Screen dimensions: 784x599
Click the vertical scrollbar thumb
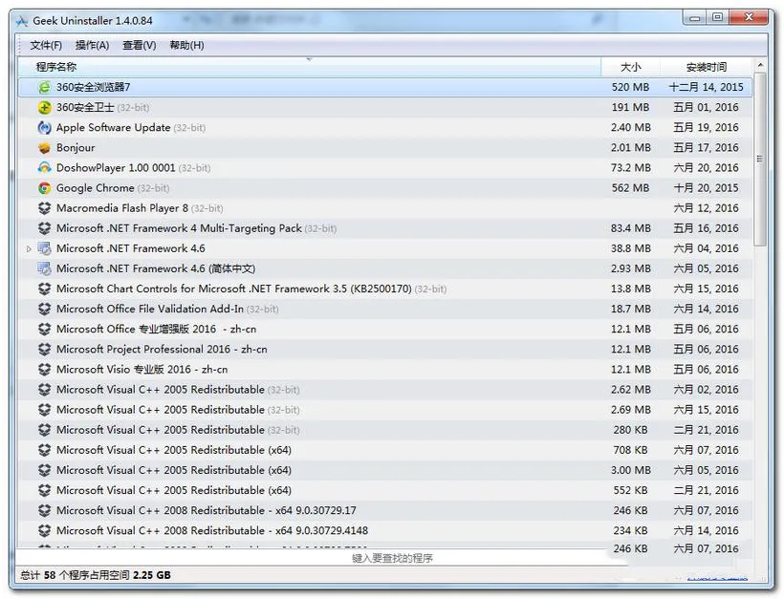tap(760, 160)
